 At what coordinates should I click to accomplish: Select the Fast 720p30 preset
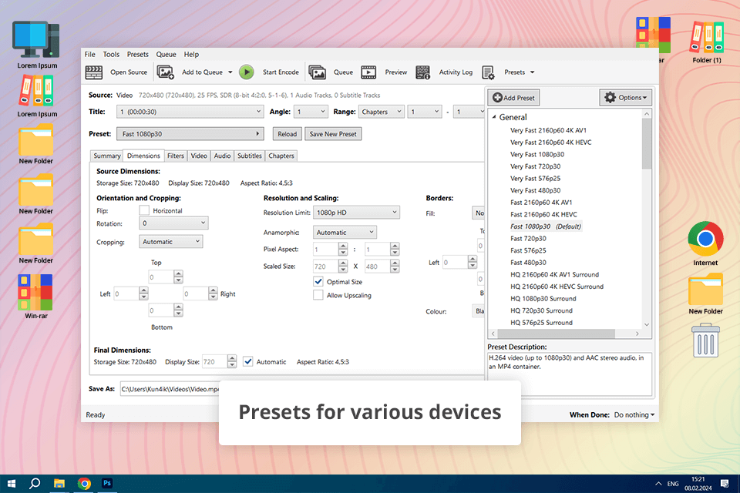(x=528, y=239)
